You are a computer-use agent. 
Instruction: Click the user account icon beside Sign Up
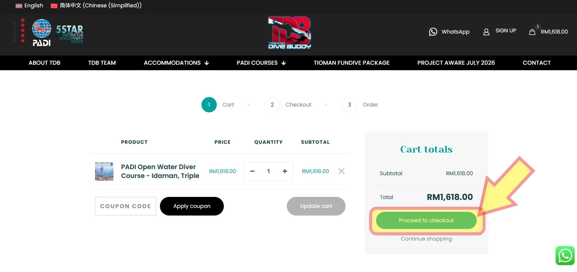pyautogui.click(x=486, y=32)
